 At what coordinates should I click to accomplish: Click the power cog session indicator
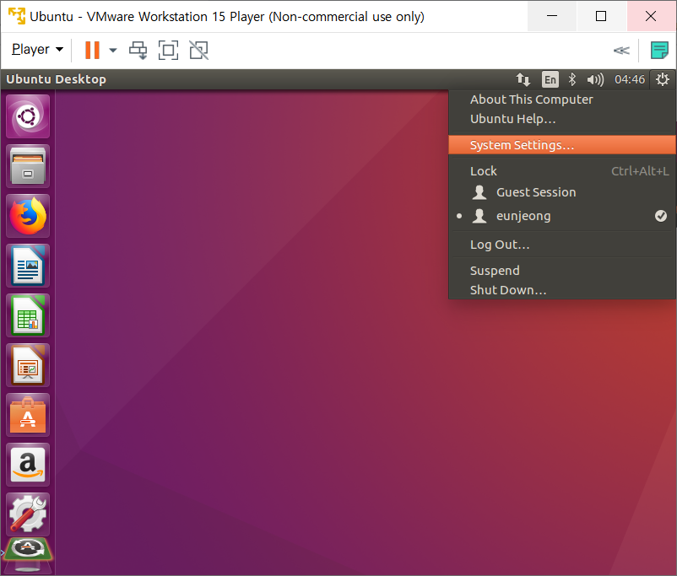pos(663,79)
